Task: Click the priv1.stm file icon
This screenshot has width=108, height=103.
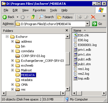Action: tap(75, 54)
